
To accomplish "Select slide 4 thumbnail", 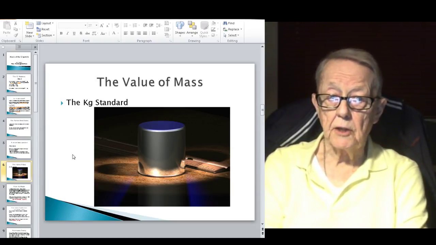I will point(18,127).
